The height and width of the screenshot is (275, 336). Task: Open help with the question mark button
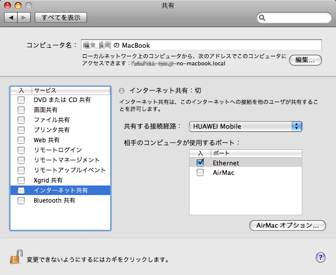(320, 257)
